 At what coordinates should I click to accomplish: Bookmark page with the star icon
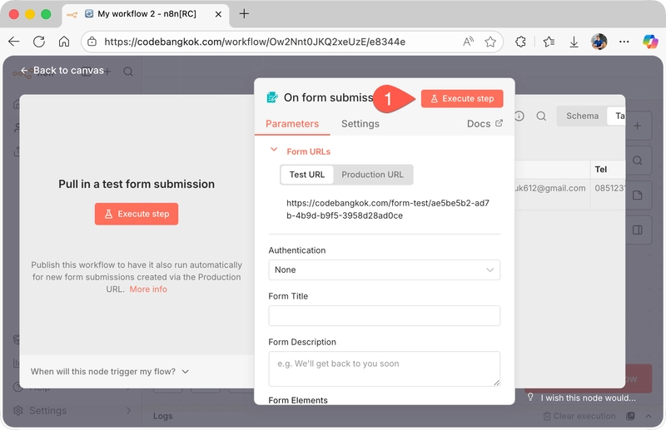(x=490, y=42)
